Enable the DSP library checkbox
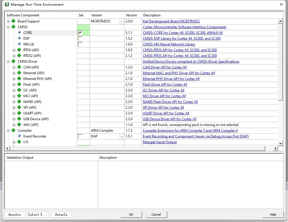 [x=80, y=39]
